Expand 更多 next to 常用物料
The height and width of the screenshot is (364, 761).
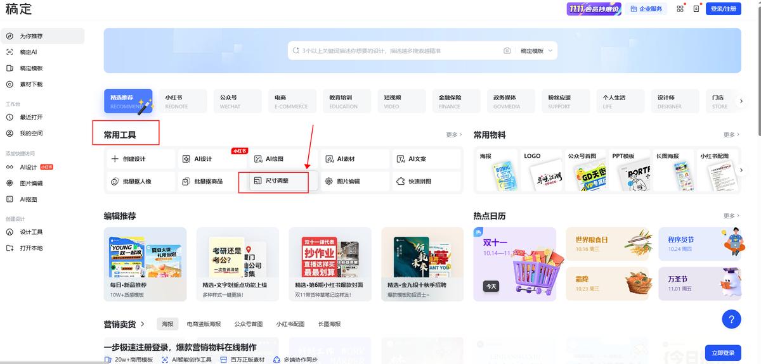pos(731,135)
